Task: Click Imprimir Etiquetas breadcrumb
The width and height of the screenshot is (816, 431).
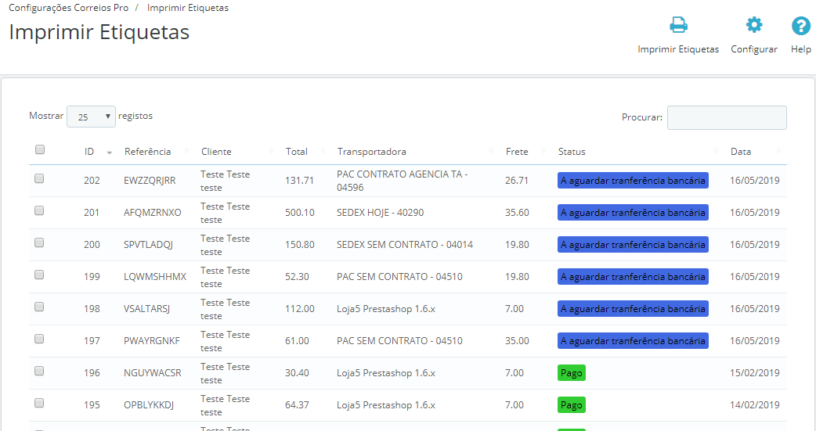Action: click(188, 8)
